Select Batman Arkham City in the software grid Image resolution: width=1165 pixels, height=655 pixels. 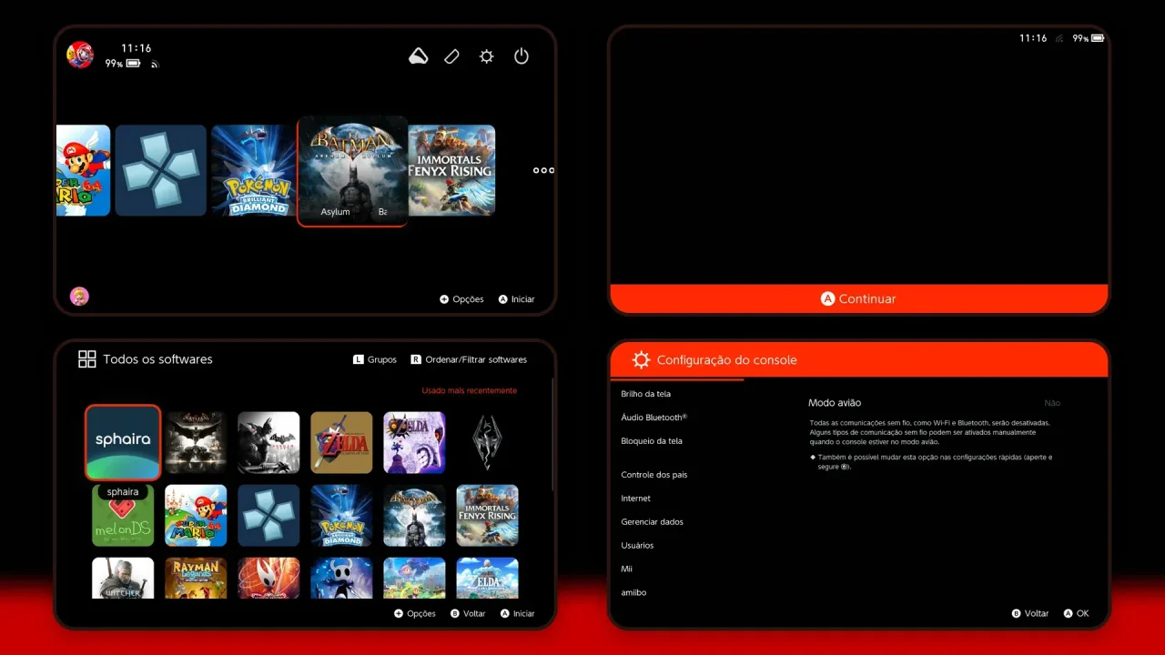[268, 443]
